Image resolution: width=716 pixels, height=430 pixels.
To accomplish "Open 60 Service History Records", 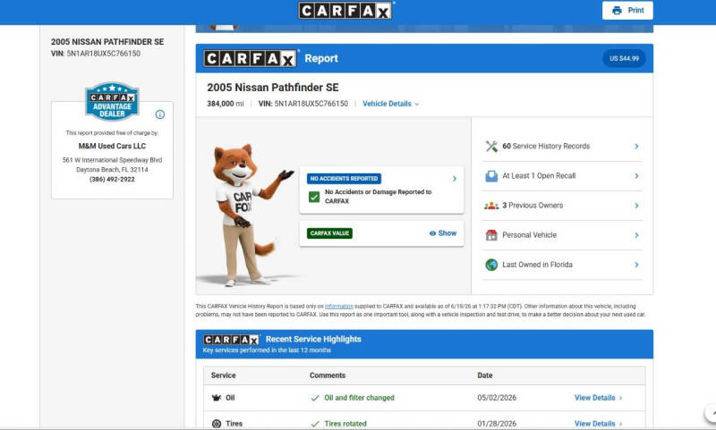I will tap(562, 147).
